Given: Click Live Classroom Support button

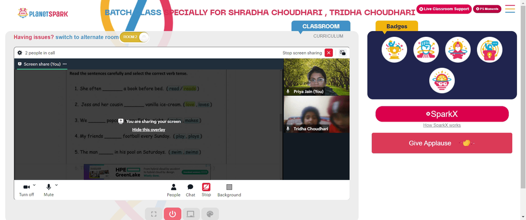Looking at the screenshot, I should (x=444, y=9).
